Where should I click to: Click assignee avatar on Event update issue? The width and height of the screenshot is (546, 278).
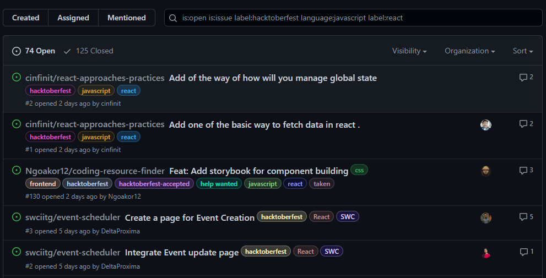point(486,253)
